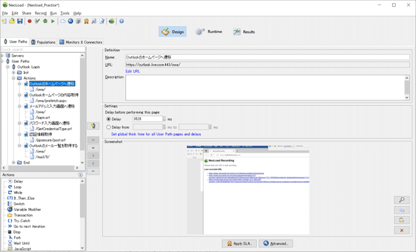The height and width of the screenshot is (252, 416).
Task: Open the Runtime section
Action: (x=209, y=31)
